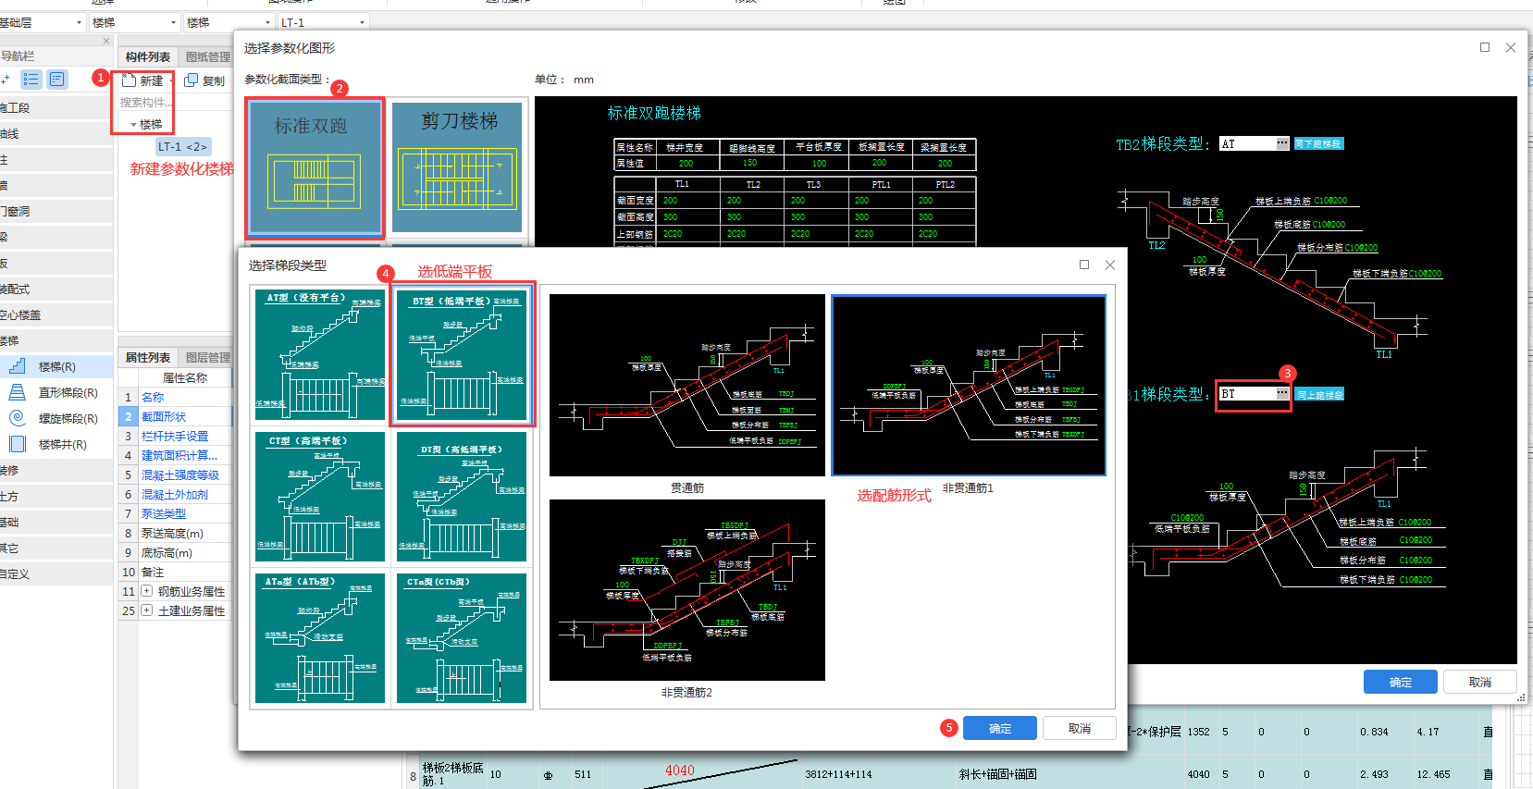Toggle the detail list view icon in the navigation bar
The width and height of the screenshot is (1533, 789).
point(57,80)
